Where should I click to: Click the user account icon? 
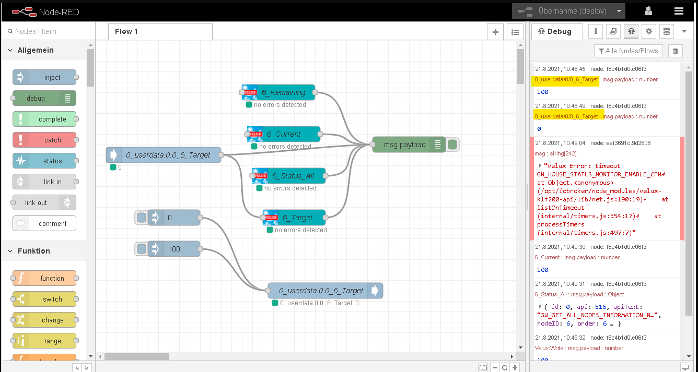tap(648, 11)
